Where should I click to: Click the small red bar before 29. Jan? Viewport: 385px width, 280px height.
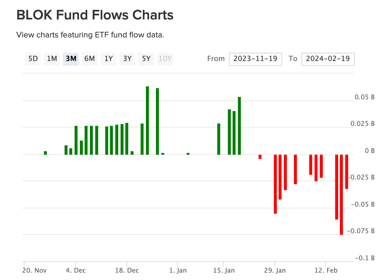(x=260, y=157)
